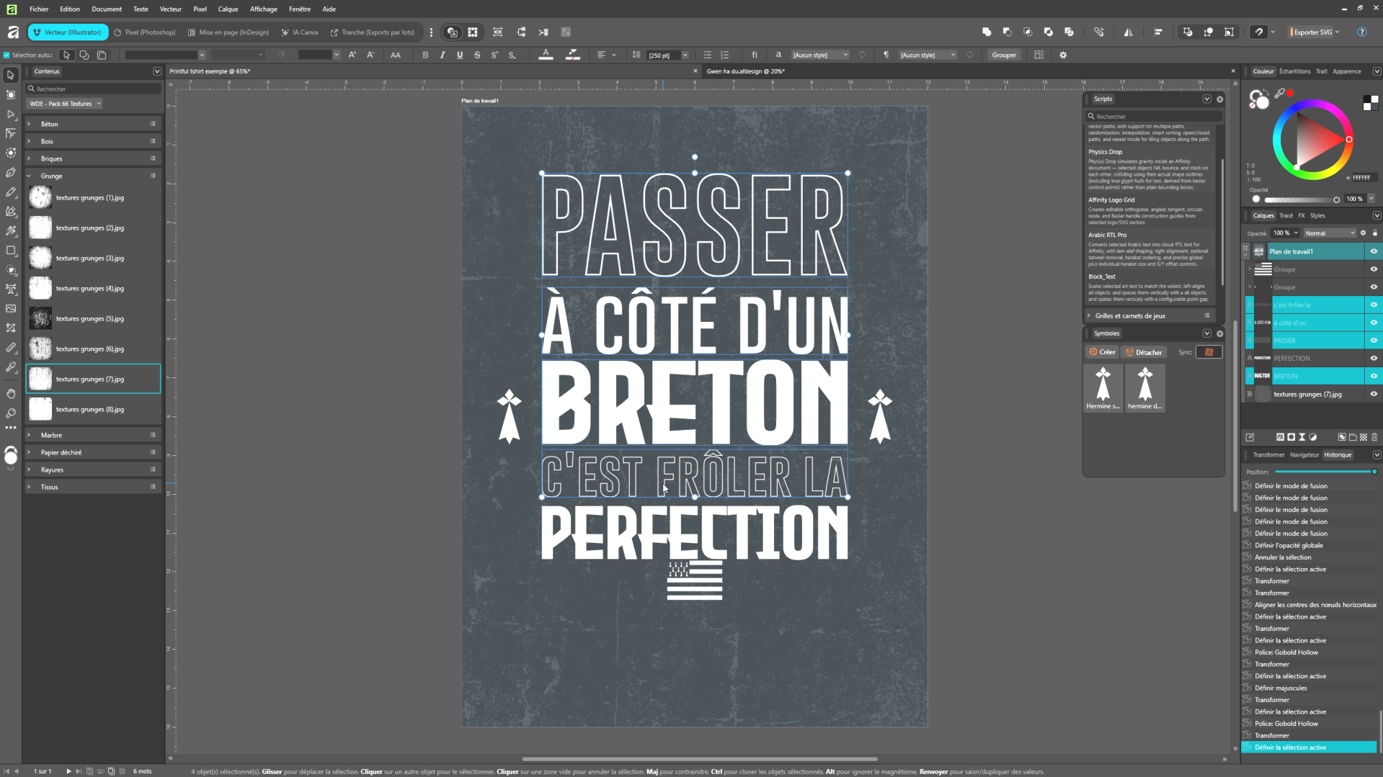Click the Bold formatting icon
The image size is (1383, 777).
[x=425, y=55]
